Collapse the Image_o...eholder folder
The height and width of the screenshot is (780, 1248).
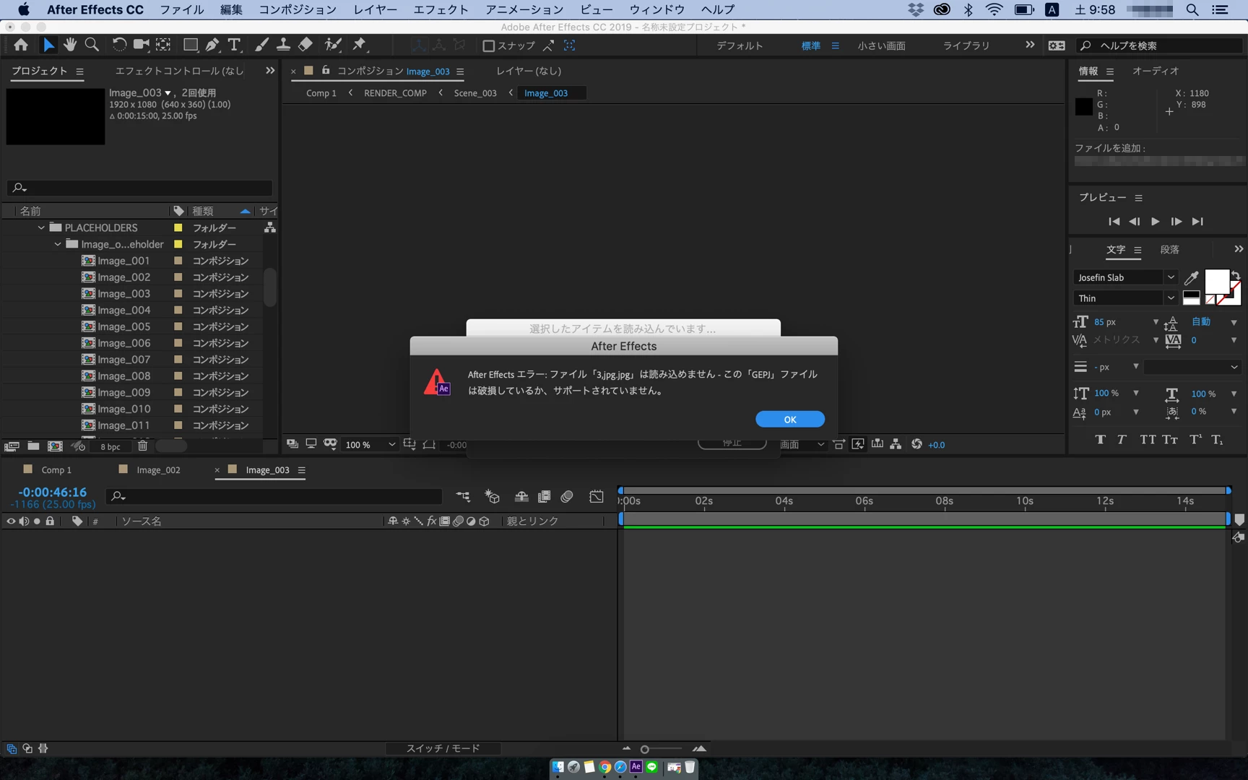pos(58,244)
